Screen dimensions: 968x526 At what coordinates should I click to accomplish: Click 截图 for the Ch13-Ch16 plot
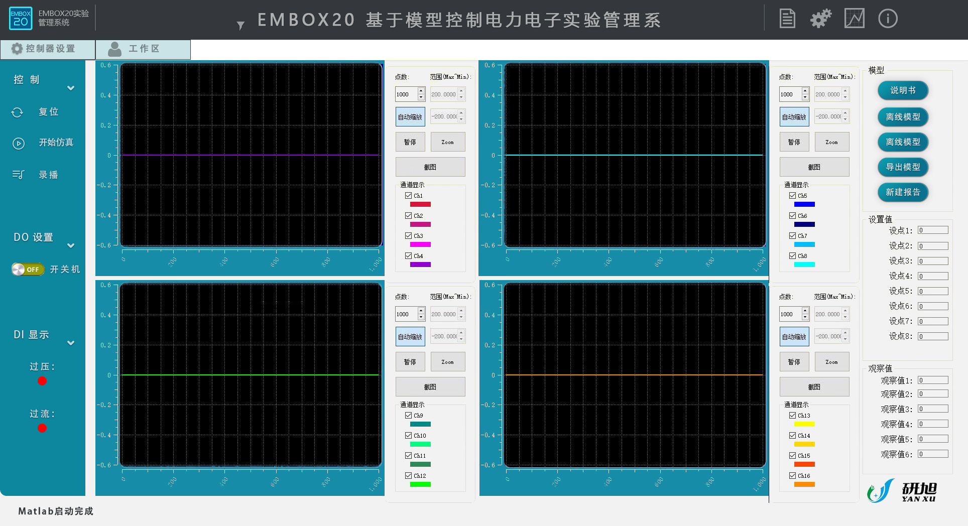point(814,387)
